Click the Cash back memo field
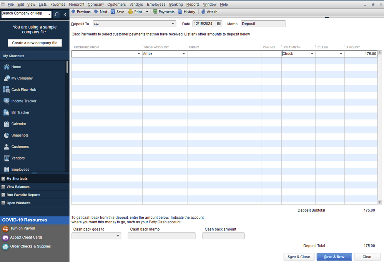This screenshot has height=262, width=384. pos(161,236)
